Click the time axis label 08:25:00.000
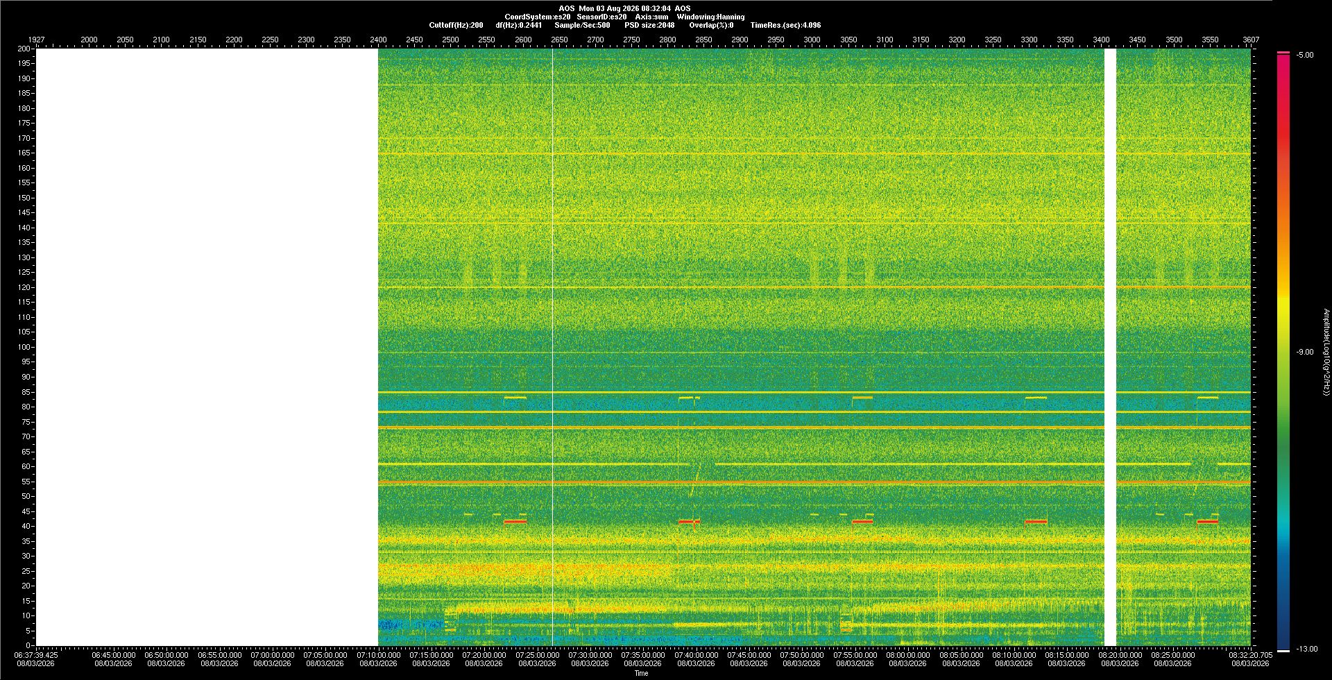This screenshot has width=1332, height=680. point(1172,655)
